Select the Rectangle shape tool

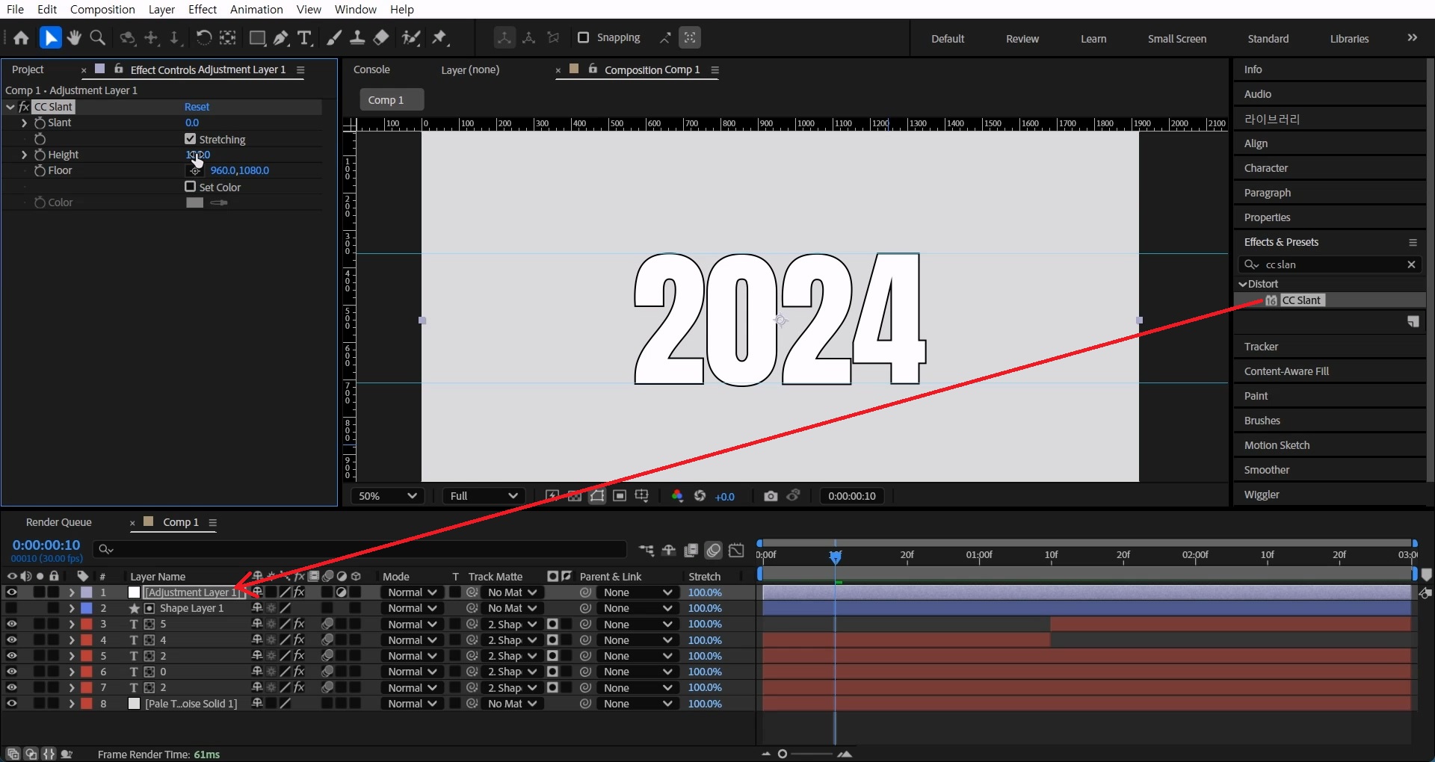point(257,38)
